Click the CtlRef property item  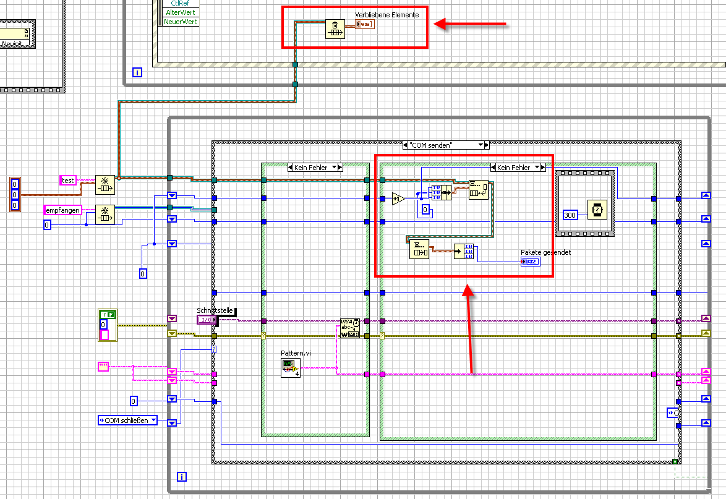(x=180, y=3)
